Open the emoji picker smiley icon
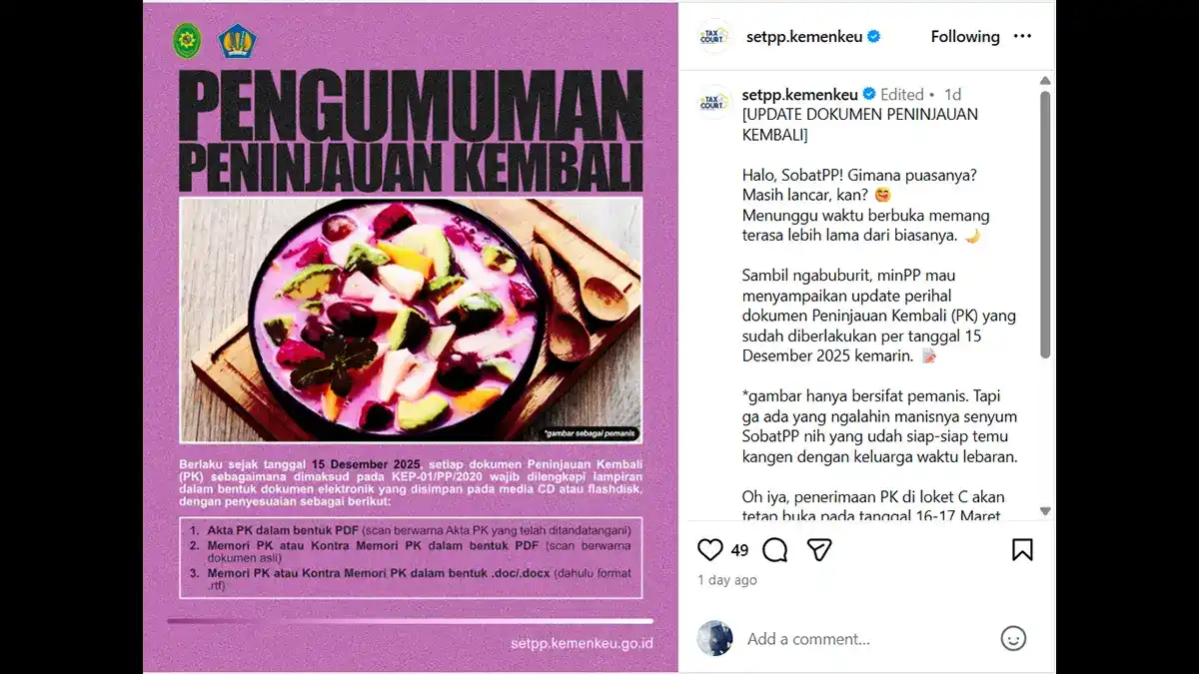The height and width of the screenshot is (674, 1199). tap(1013, 638)
